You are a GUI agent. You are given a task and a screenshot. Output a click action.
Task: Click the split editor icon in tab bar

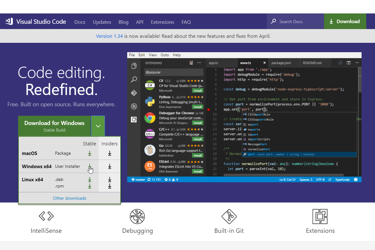pyautogui.click(x=349, y=63)
